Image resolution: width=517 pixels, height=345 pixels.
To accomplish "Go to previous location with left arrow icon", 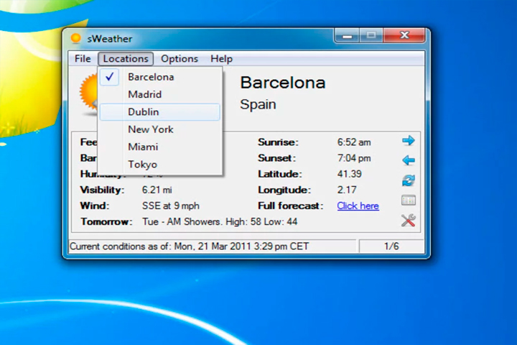I will (408, 160).
